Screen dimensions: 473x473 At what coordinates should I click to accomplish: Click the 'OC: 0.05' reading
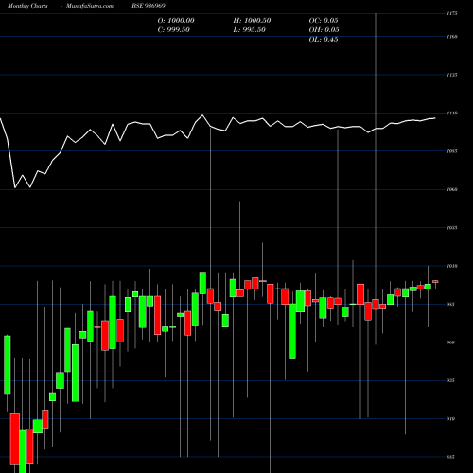(324, 21)
